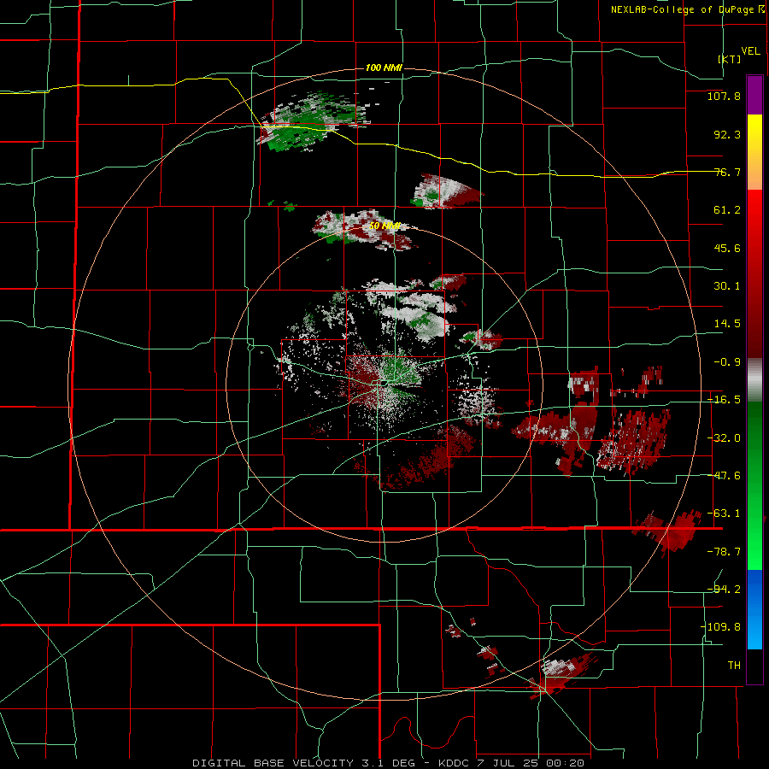This screenshot has height=769, width=769.
Task: Select the -16.5 scale value
Action: (724, 400)
